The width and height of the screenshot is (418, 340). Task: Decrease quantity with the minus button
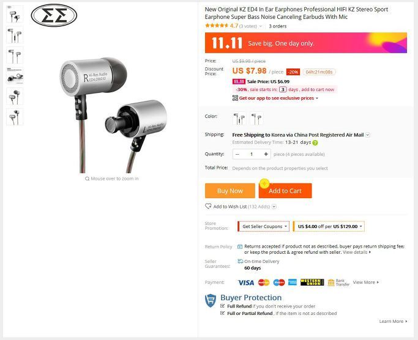click(x=237, y=154)
